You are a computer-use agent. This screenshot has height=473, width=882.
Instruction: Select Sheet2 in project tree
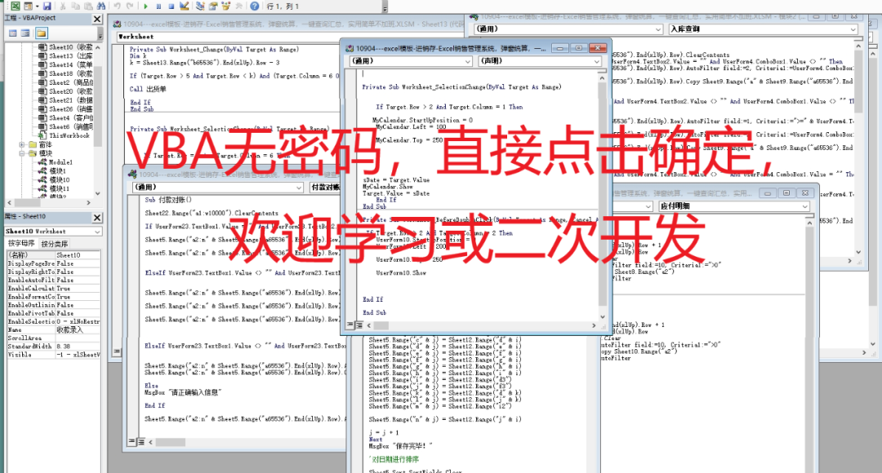point(65,82)
